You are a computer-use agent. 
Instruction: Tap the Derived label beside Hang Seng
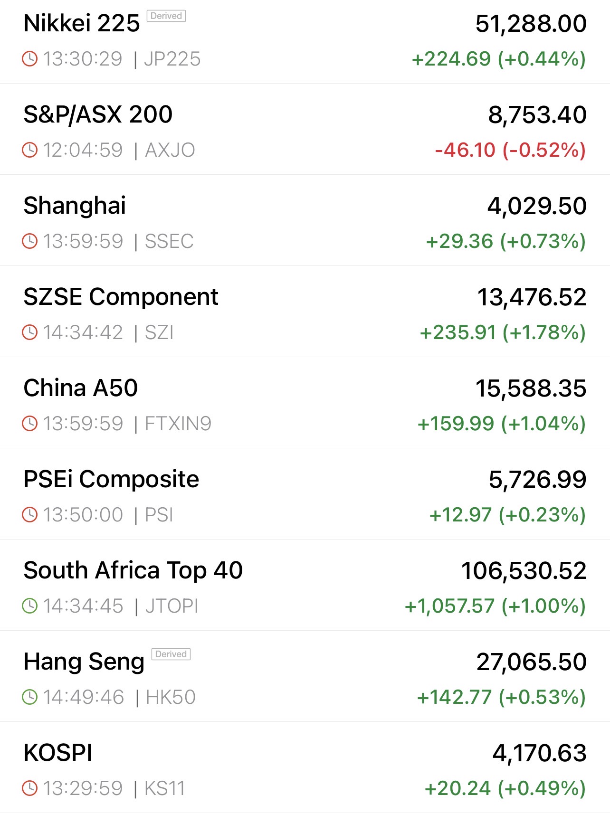tap(171, 654)
